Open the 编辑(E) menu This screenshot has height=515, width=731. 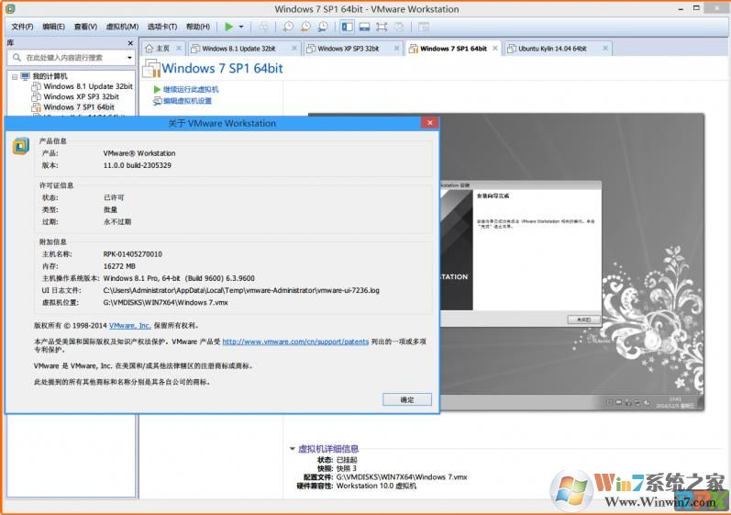(53, 27)
